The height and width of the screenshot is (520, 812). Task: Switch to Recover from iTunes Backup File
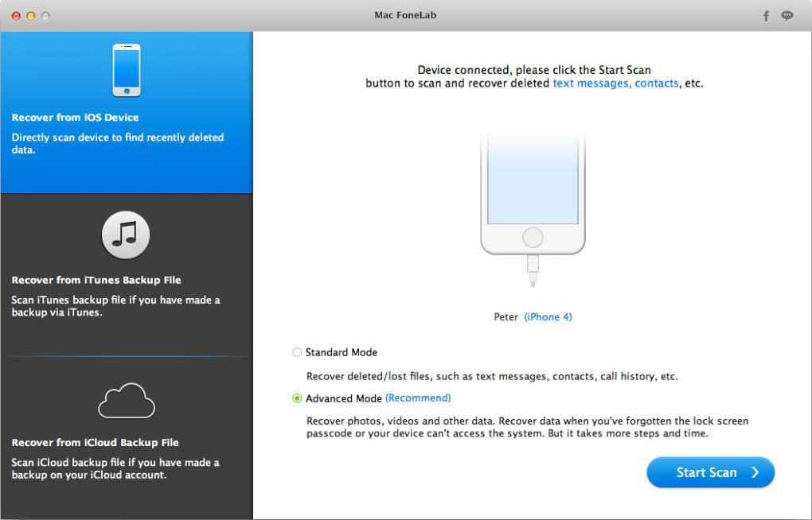click(127, 274)
